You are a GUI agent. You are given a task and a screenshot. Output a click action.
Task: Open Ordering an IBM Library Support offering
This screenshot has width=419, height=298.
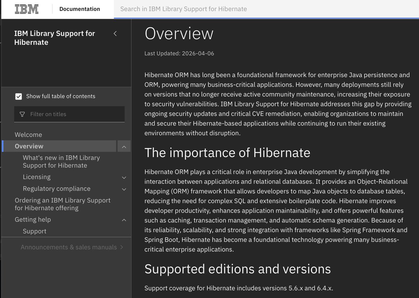click(63, 204)
